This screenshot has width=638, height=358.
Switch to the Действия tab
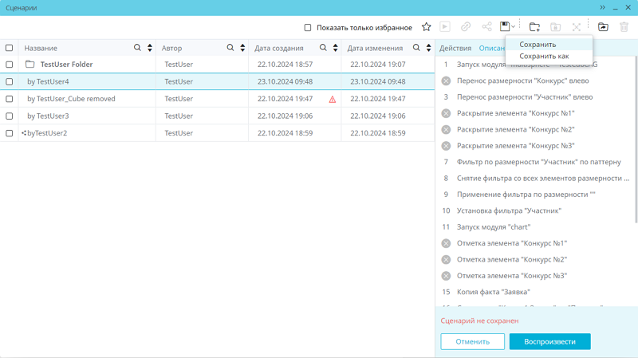pos(455,49)
